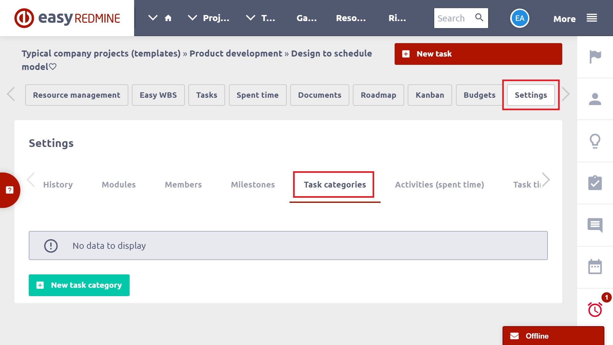This screenshot has height=345, width=613.
Task: Expand the Tasks dropdown chevron
Action: pos(251,18)
